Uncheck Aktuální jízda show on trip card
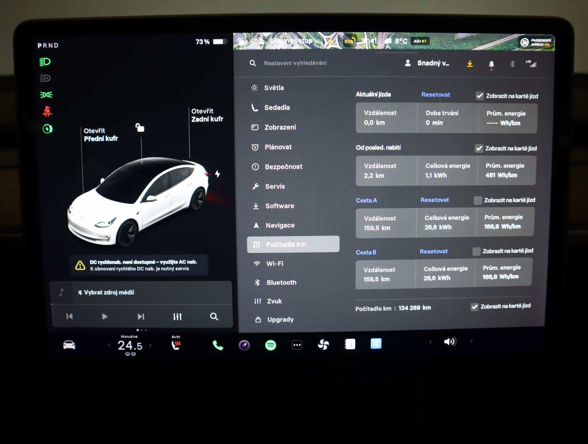588x444 pixels. click(x=480, y=96)
